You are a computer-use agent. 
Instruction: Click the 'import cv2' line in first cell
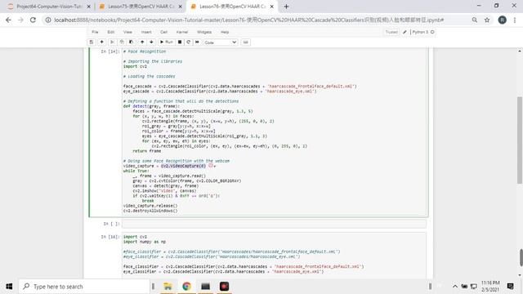pyautogui.click(x=135, y=66)
